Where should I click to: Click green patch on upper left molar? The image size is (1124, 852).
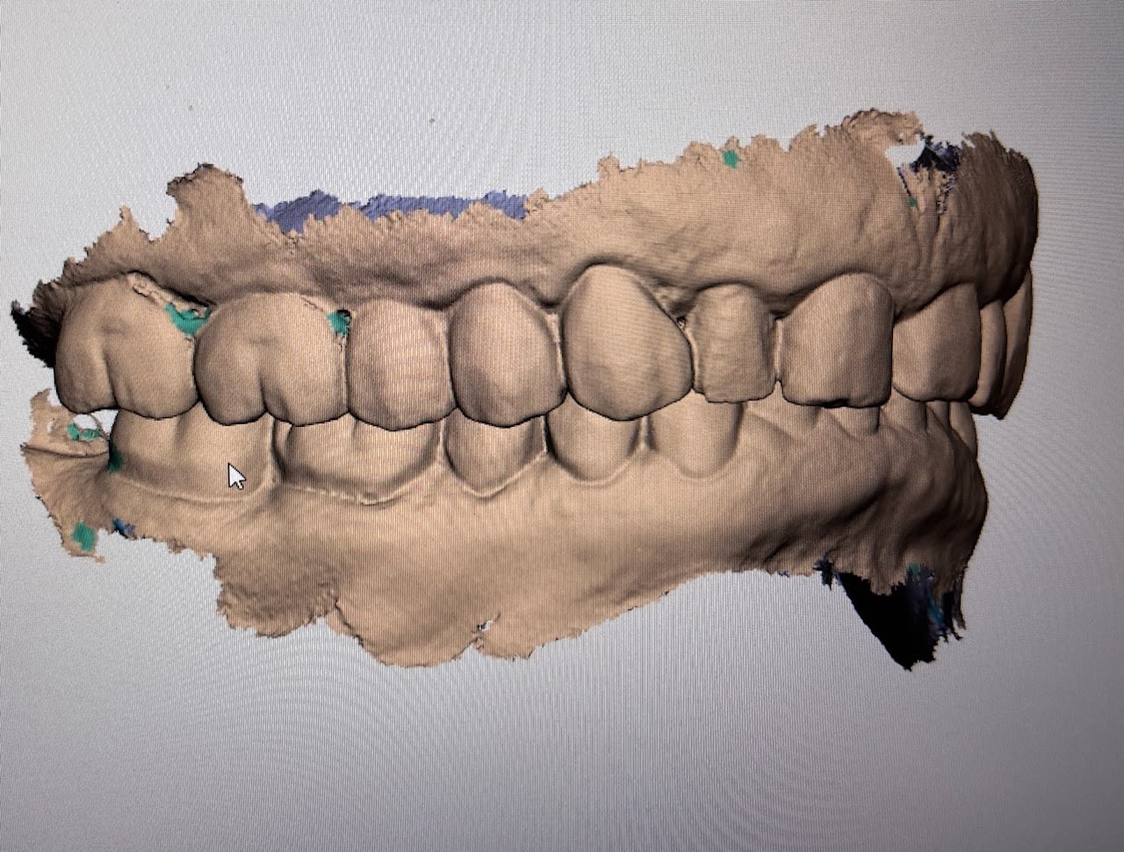point(184,320)
